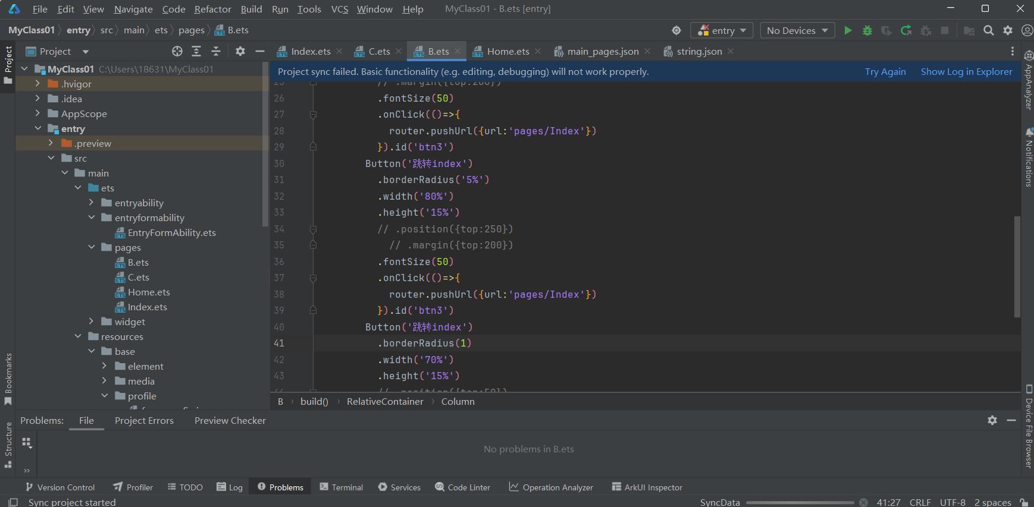Expand all in Project tree
1034x507 pixels.
click(x=196, y=51)
